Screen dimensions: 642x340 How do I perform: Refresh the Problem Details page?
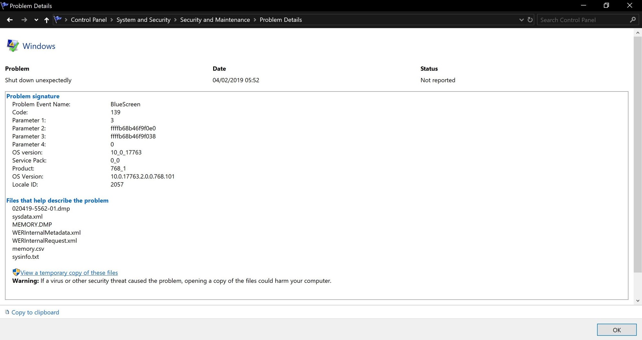coord(530,20)
